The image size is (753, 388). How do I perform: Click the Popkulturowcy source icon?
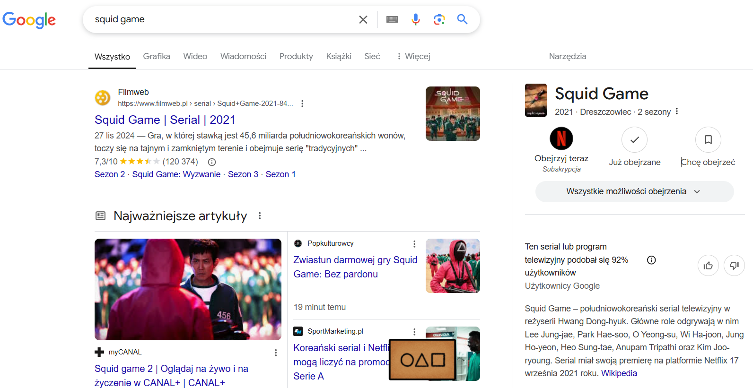tap(298, 243)
